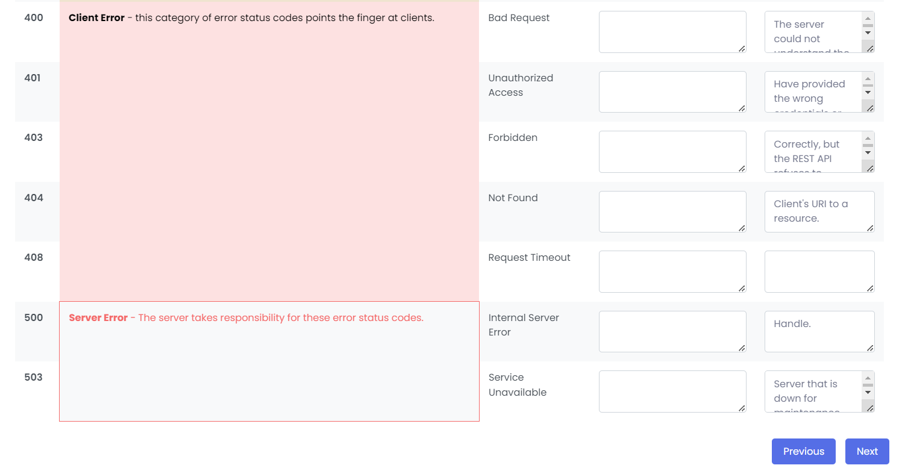Click the Next button
905x468 pixels.
[x=867, y=451]
